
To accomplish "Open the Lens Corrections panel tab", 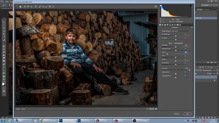I will pos(172,25).
